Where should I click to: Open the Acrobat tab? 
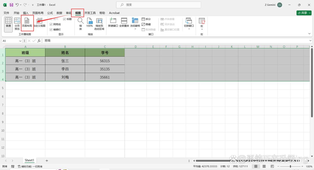(114, 13)
